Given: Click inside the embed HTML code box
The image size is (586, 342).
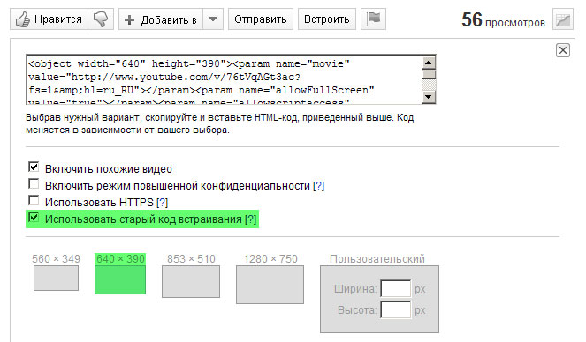Looking at the screenshot, I should pyautogui.click(x=225, y=79).
